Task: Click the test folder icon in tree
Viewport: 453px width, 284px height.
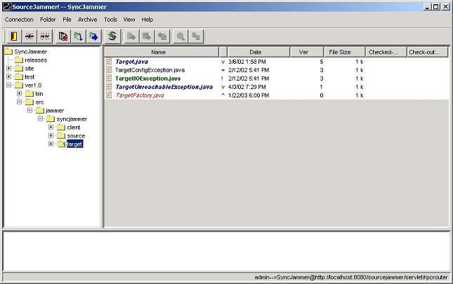Action: 19,76
